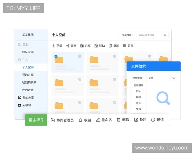
Task: Click the 回收站 recycle bin icon
Action: pos(19,105)
